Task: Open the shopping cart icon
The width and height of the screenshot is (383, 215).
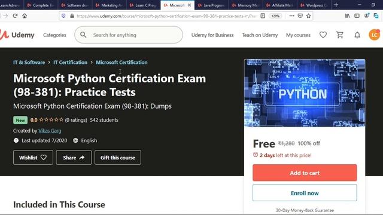Action: point(340,35)
